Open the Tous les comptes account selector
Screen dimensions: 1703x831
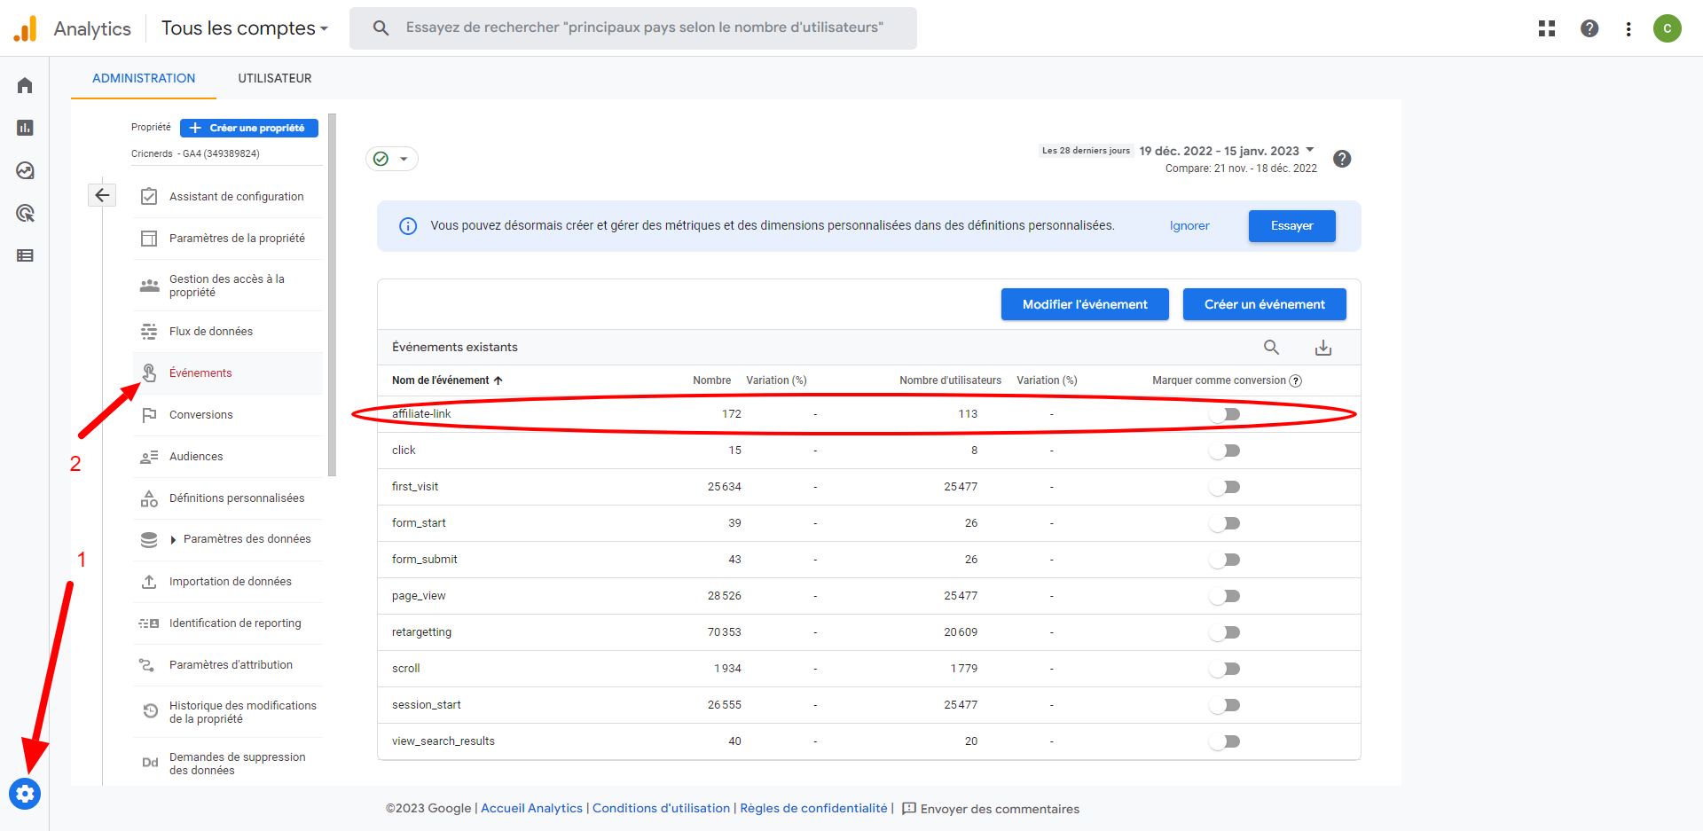(x=245, y=28)
